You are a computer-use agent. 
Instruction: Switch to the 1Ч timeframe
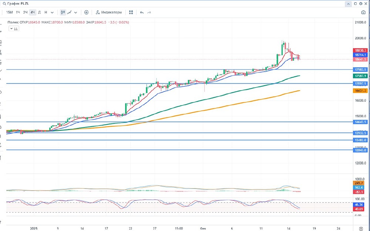(x=18, y=12)
